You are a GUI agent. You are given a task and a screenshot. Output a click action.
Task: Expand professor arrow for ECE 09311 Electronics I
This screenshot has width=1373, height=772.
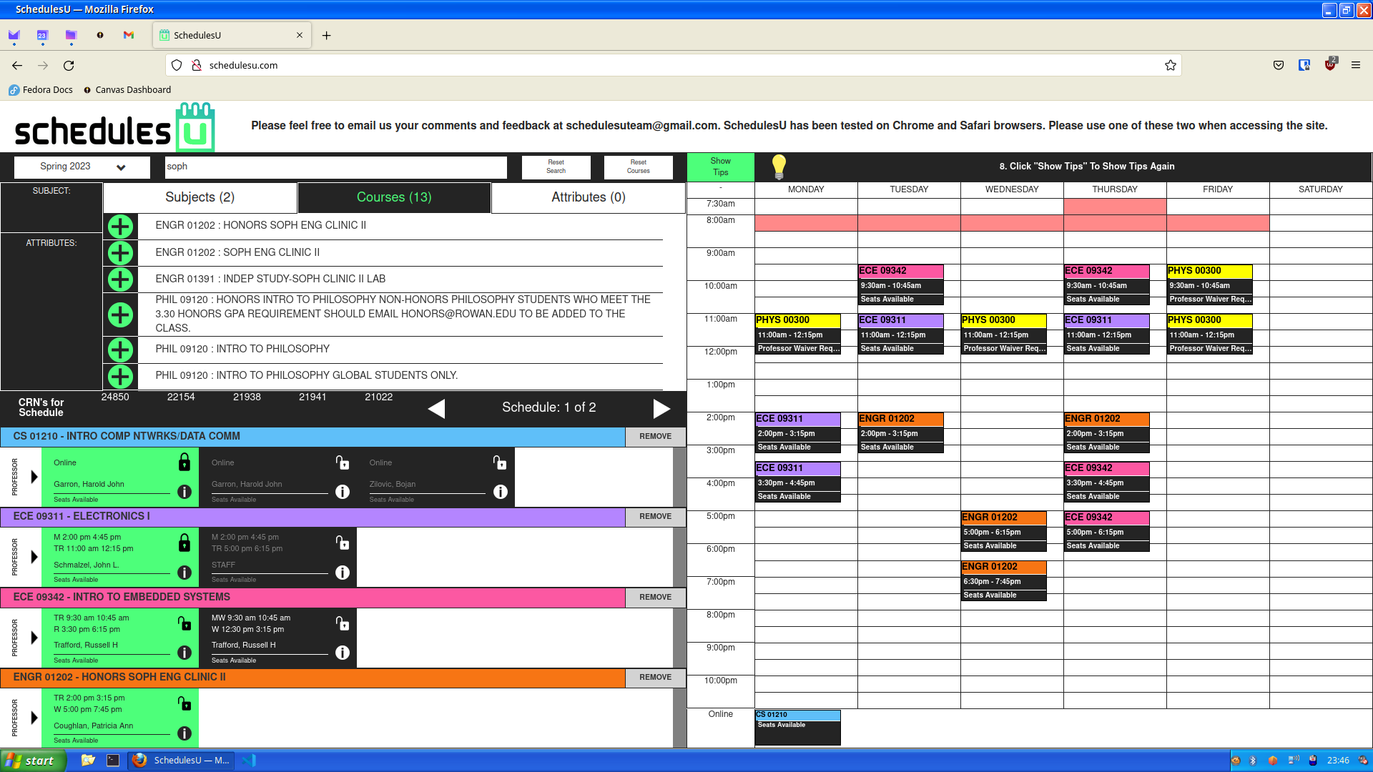[x=34, y=557]
